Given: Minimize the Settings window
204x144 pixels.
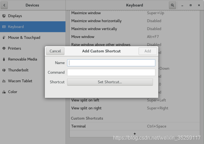Looking at the screenshot, I should point(182,5).
